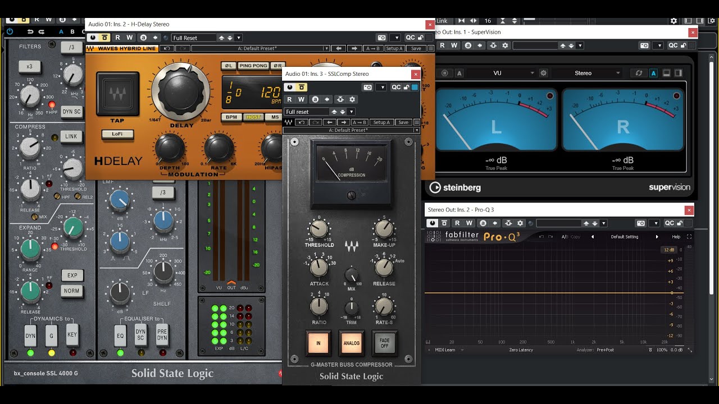Toggle HOST sync on H-Delay
719x404 pixels.
coord(253,117)
